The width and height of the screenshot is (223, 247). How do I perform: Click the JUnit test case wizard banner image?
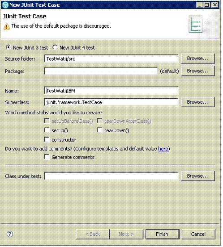coord(196,24)
